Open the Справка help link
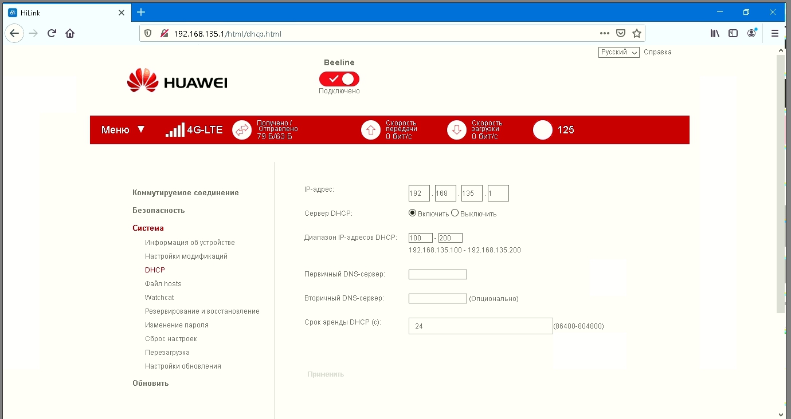 [x=657, y=52]
